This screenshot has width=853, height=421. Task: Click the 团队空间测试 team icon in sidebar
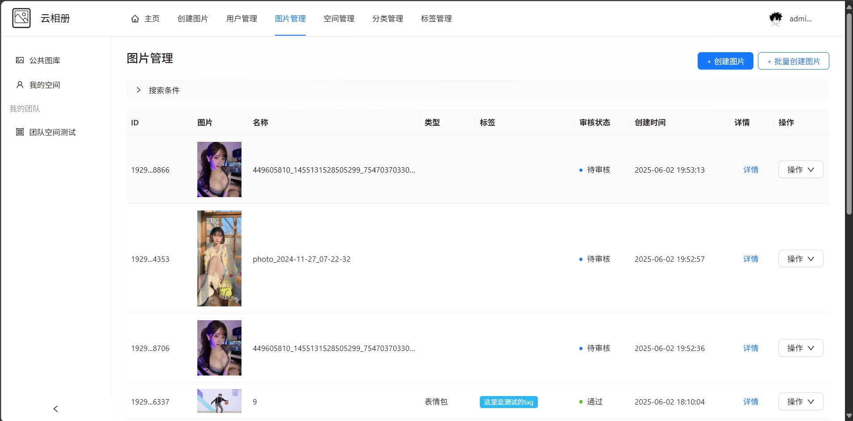coord(20,132)
